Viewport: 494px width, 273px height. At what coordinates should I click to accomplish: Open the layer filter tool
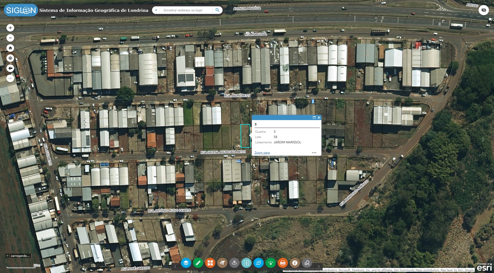[x=222, y=263]
